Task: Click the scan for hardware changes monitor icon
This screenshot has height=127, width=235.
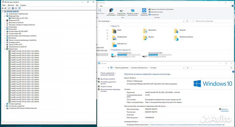Action: click(x=20, y=8)
